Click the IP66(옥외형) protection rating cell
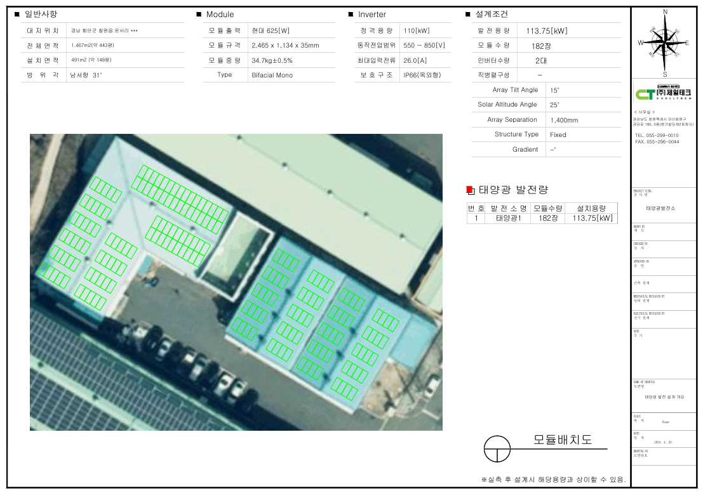The image size is (703, 491). tap(422, 75)
